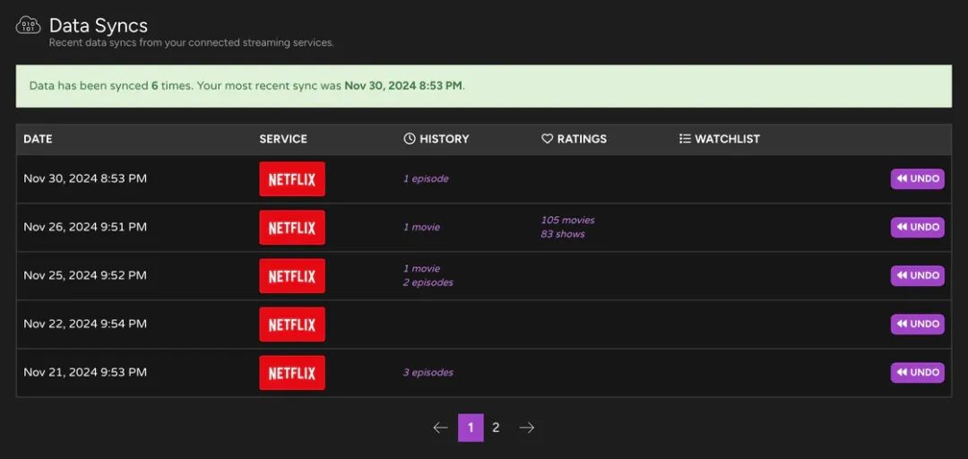Click the Ratings column heart icon
The image size is (968, 459).
coord(547,139)
